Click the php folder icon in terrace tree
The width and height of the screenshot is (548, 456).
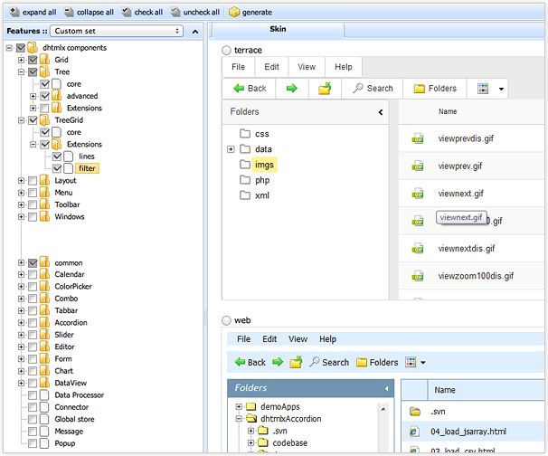tap(245, 180)
